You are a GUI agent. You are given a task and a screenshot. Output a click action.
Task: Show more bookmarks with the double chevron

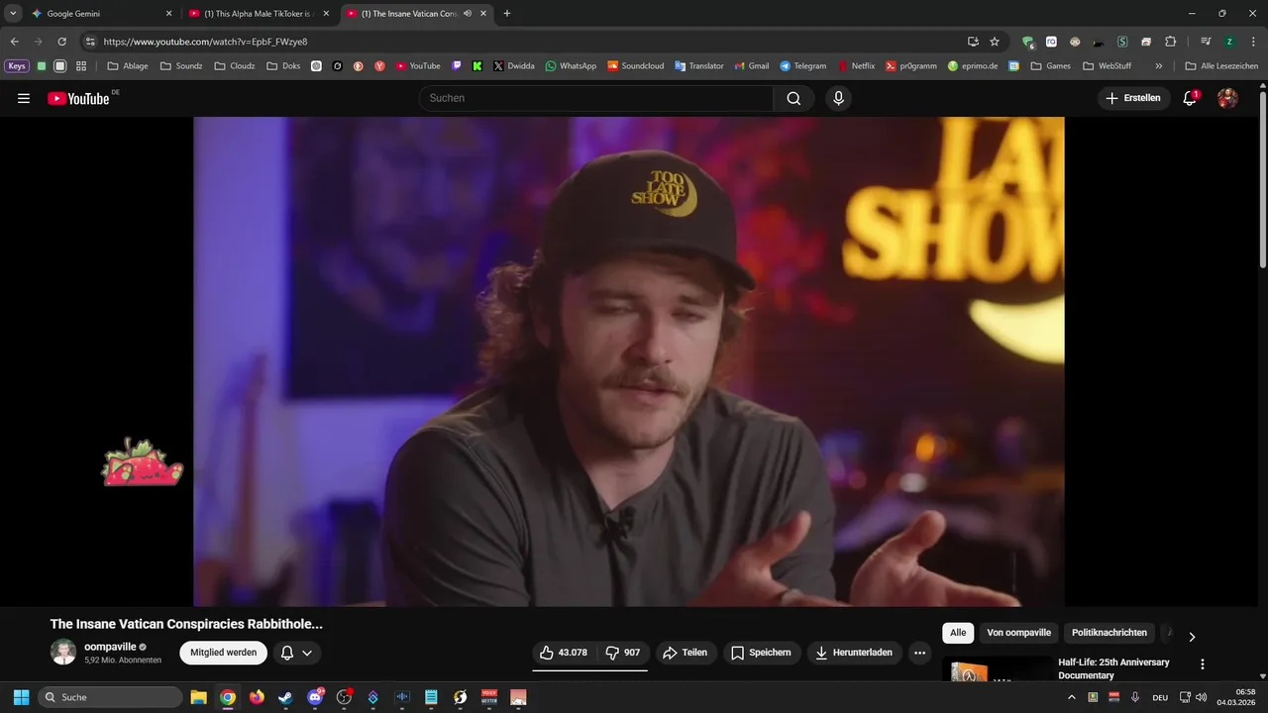pyautogui.click(x=1159, y=65)
